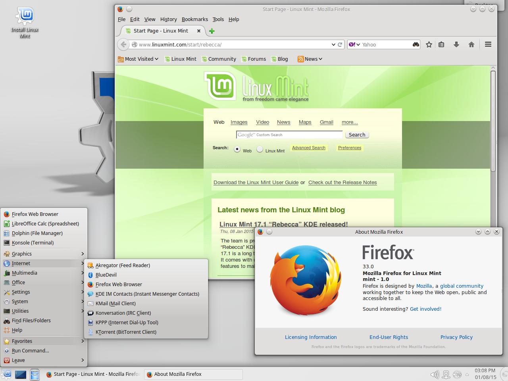Expand the Graphics submenu
508x381 pixels.
(x=44, y=254)
